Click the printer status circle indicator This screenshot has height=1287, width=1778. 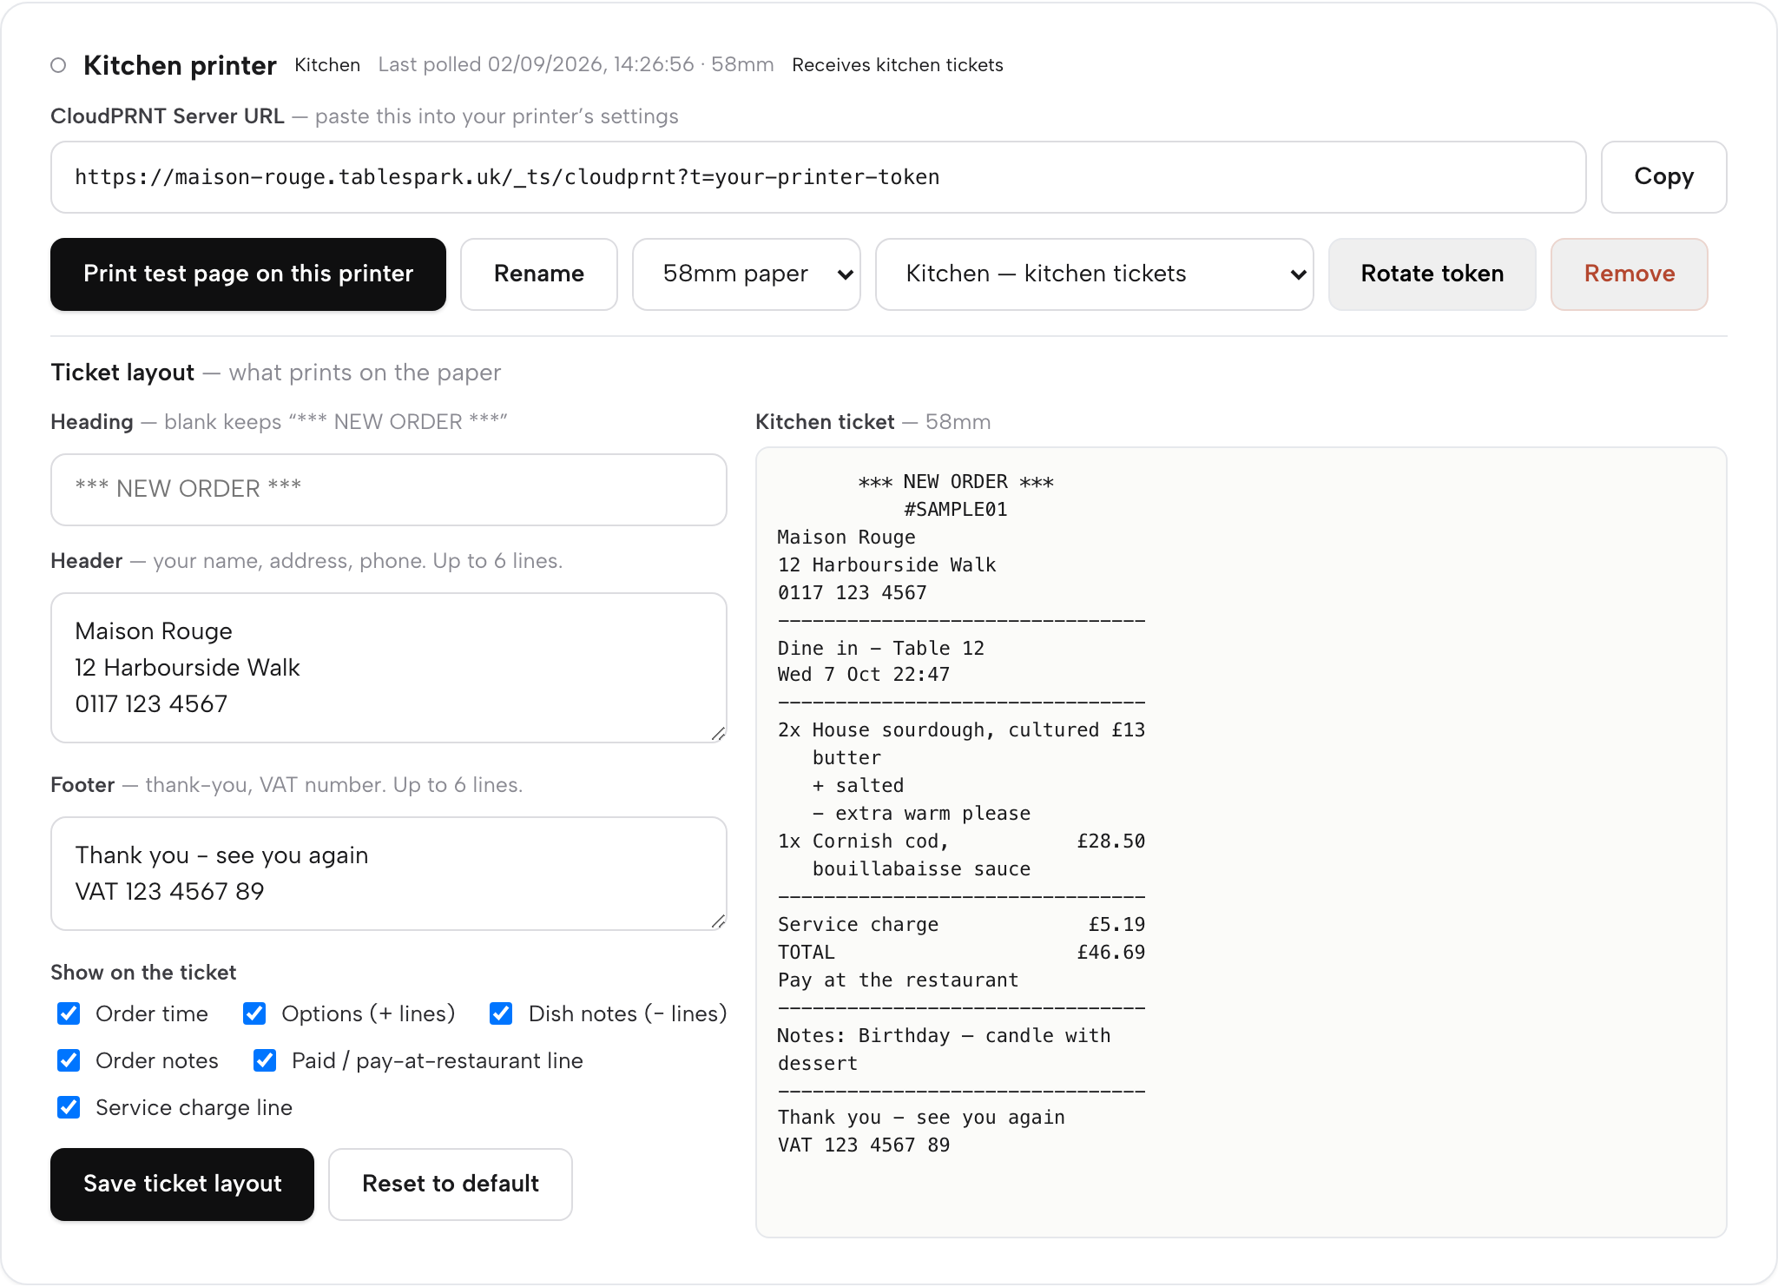click(x=58, y=65)
